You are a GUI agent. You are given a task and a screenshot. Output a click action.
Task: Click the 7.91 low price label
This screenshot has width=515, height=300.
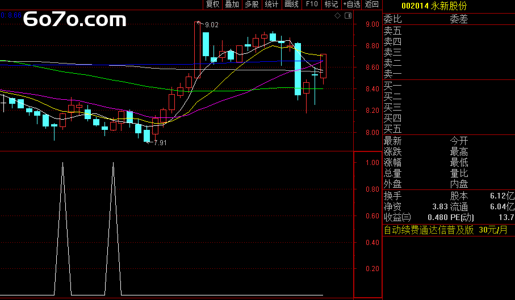160,142
